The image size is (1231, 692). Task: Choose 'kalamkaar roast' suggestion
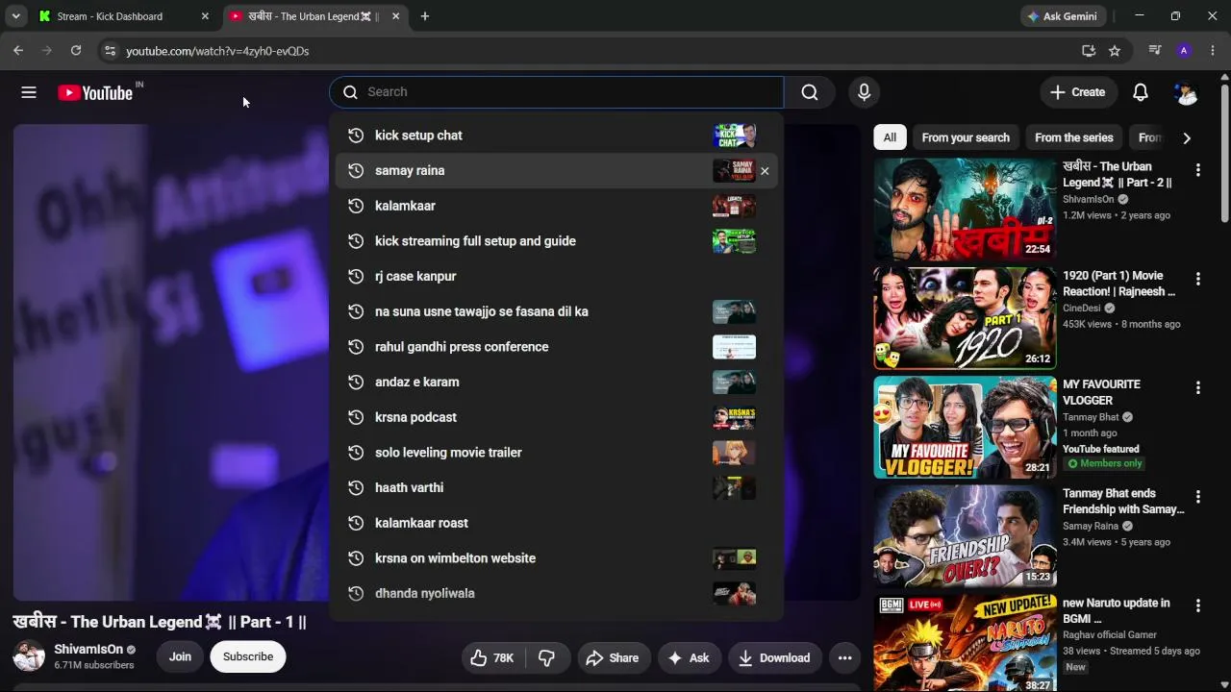[556, 523]
